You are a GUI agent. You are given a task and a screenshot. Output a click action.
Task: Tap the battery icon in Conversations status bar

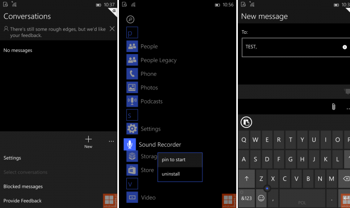[x=99, y=5]
